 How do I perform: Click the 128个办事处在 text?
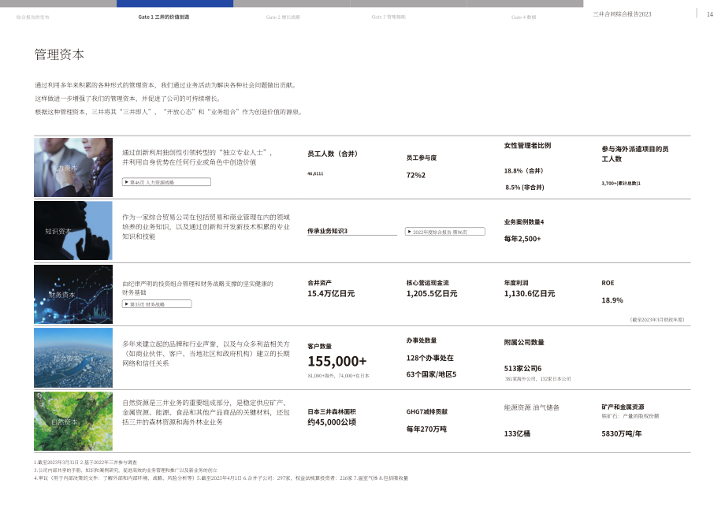[430, 359]
